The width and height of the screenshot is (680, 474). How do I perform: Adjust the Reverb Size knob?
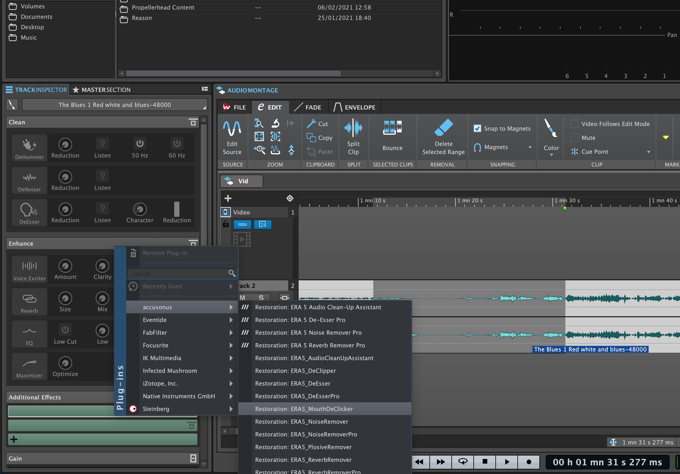coord(65,298)
